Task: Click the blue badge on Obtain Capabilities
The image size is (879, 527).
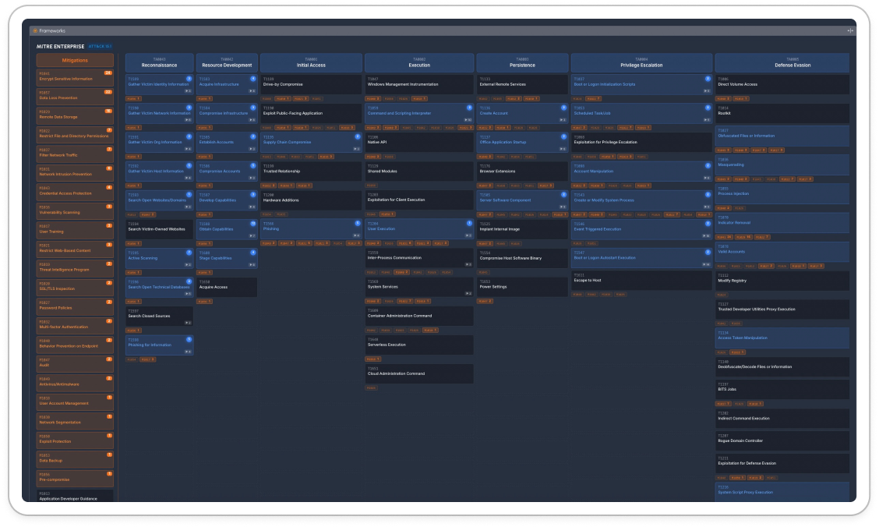Action: (x=252, y=224)
